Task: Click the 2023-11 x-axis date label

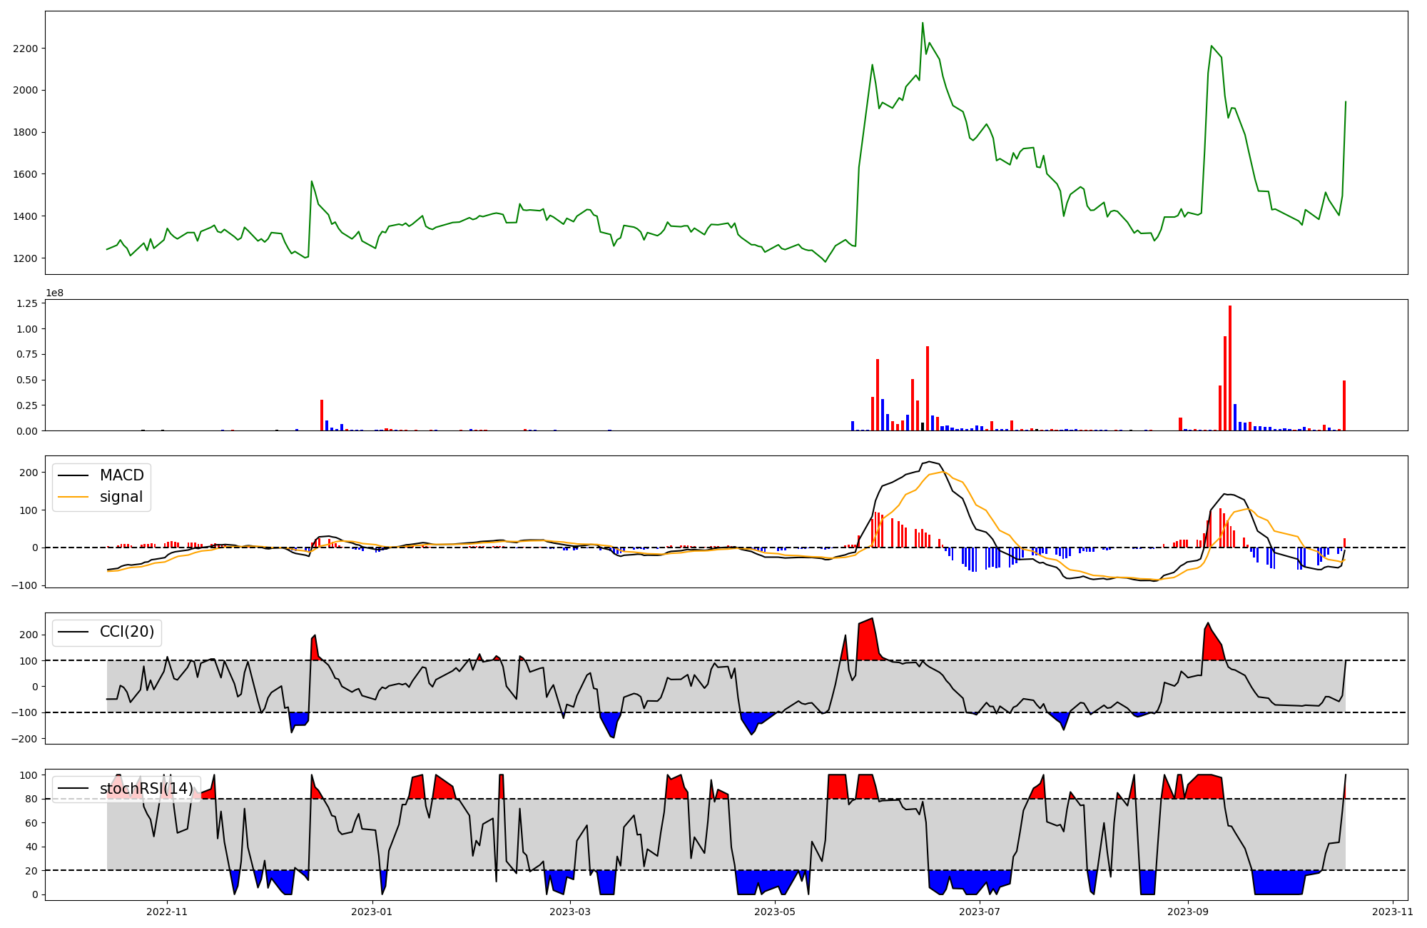Action: [x=1393, y=911]
